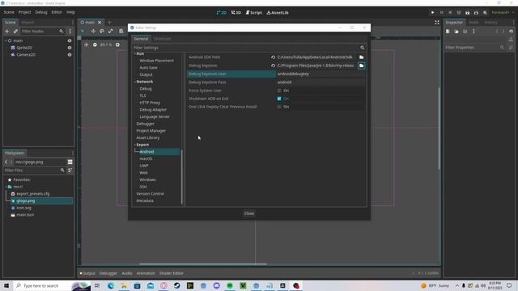Run the current scene with clapperboard icon

[x=468, y=13]
